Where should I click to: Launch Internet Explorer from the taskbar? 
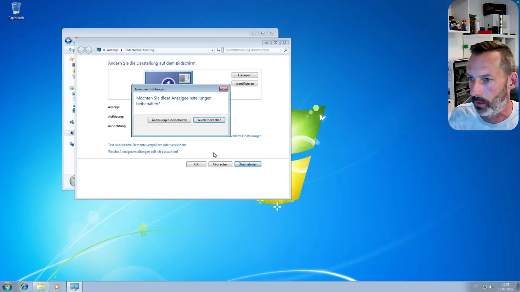24,287
